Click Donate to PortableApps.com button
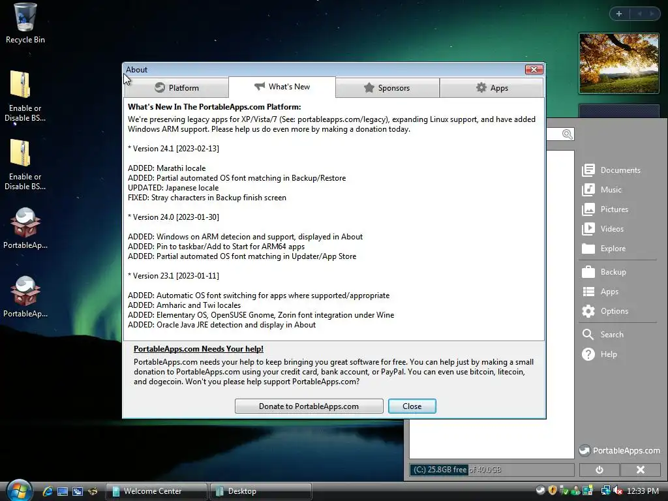 (309, 406)
